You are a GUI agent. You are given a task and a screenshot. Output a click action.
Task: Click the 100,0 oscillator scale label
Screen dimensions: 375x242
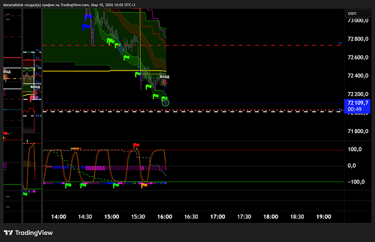355,149
